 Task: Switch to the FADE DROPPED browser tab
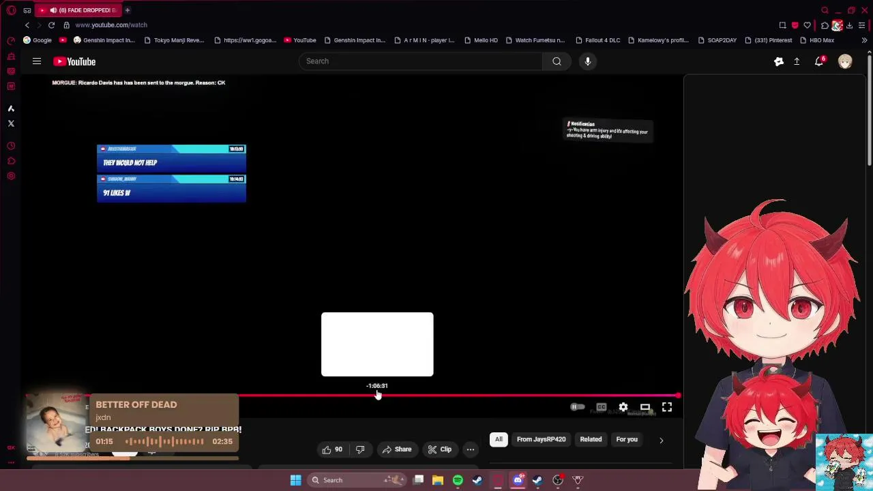pos(78,10)
